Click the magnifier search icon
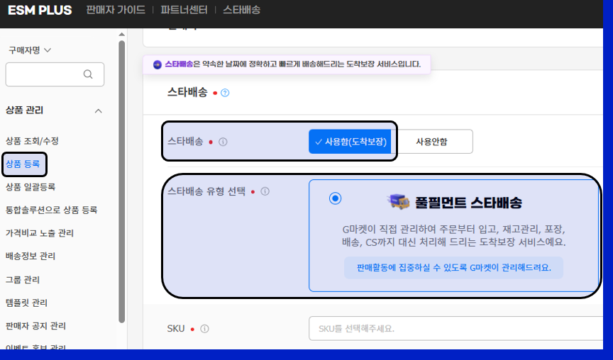The width and height of the screenshot is (613, 360). (x=89, y=74)
